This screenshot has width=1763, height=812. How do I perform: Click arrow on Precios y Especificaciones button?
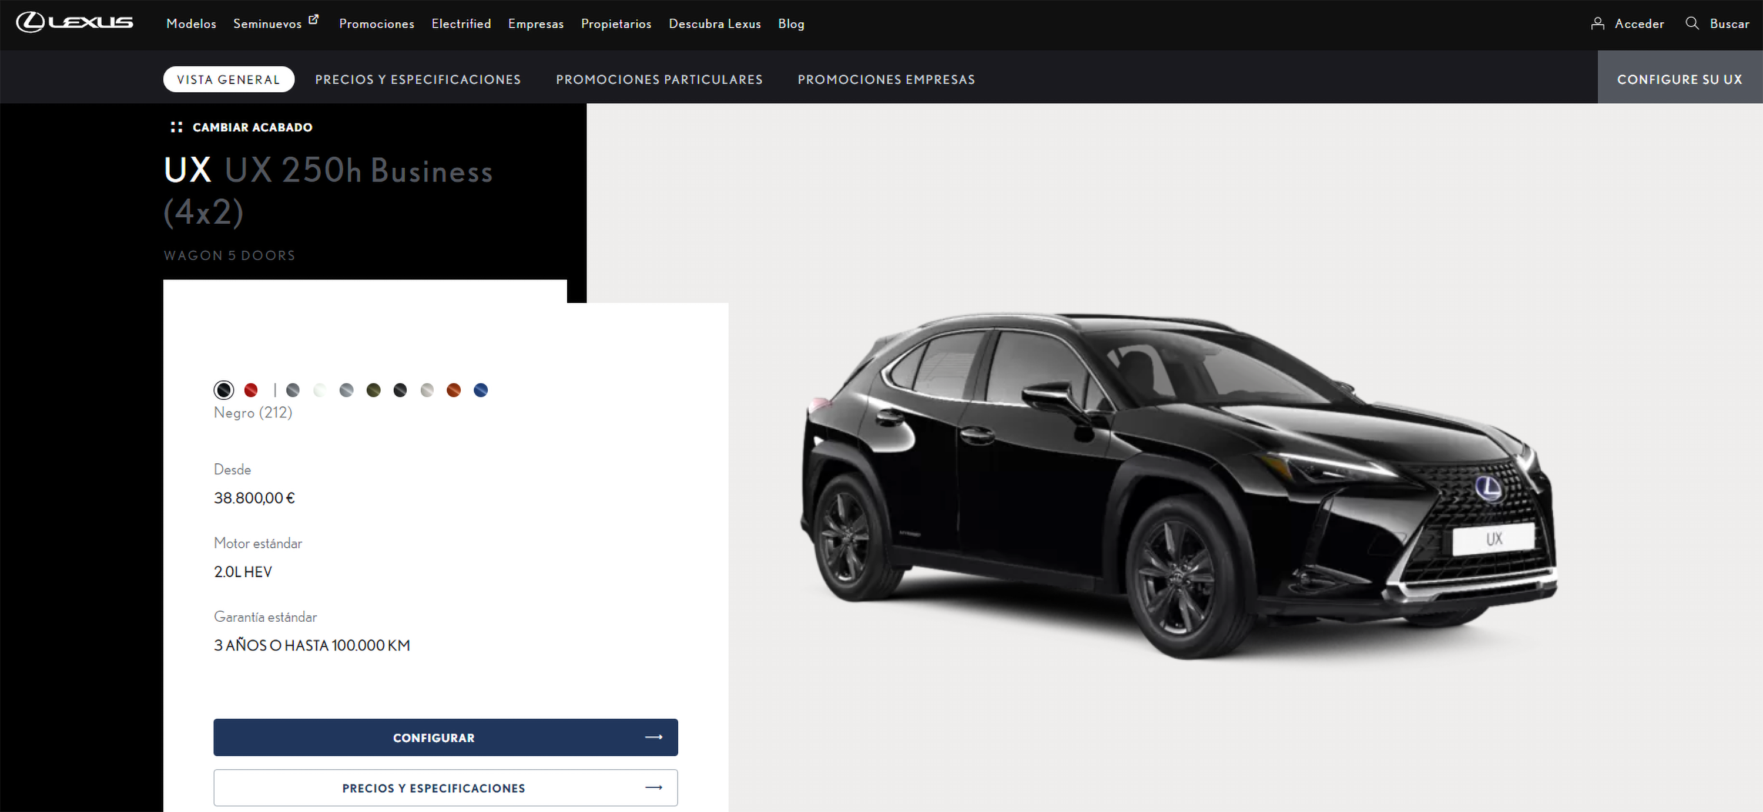click(x=653, y=787)
